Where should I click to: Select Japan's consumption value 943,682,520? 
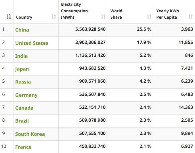[x=92, y=68]
